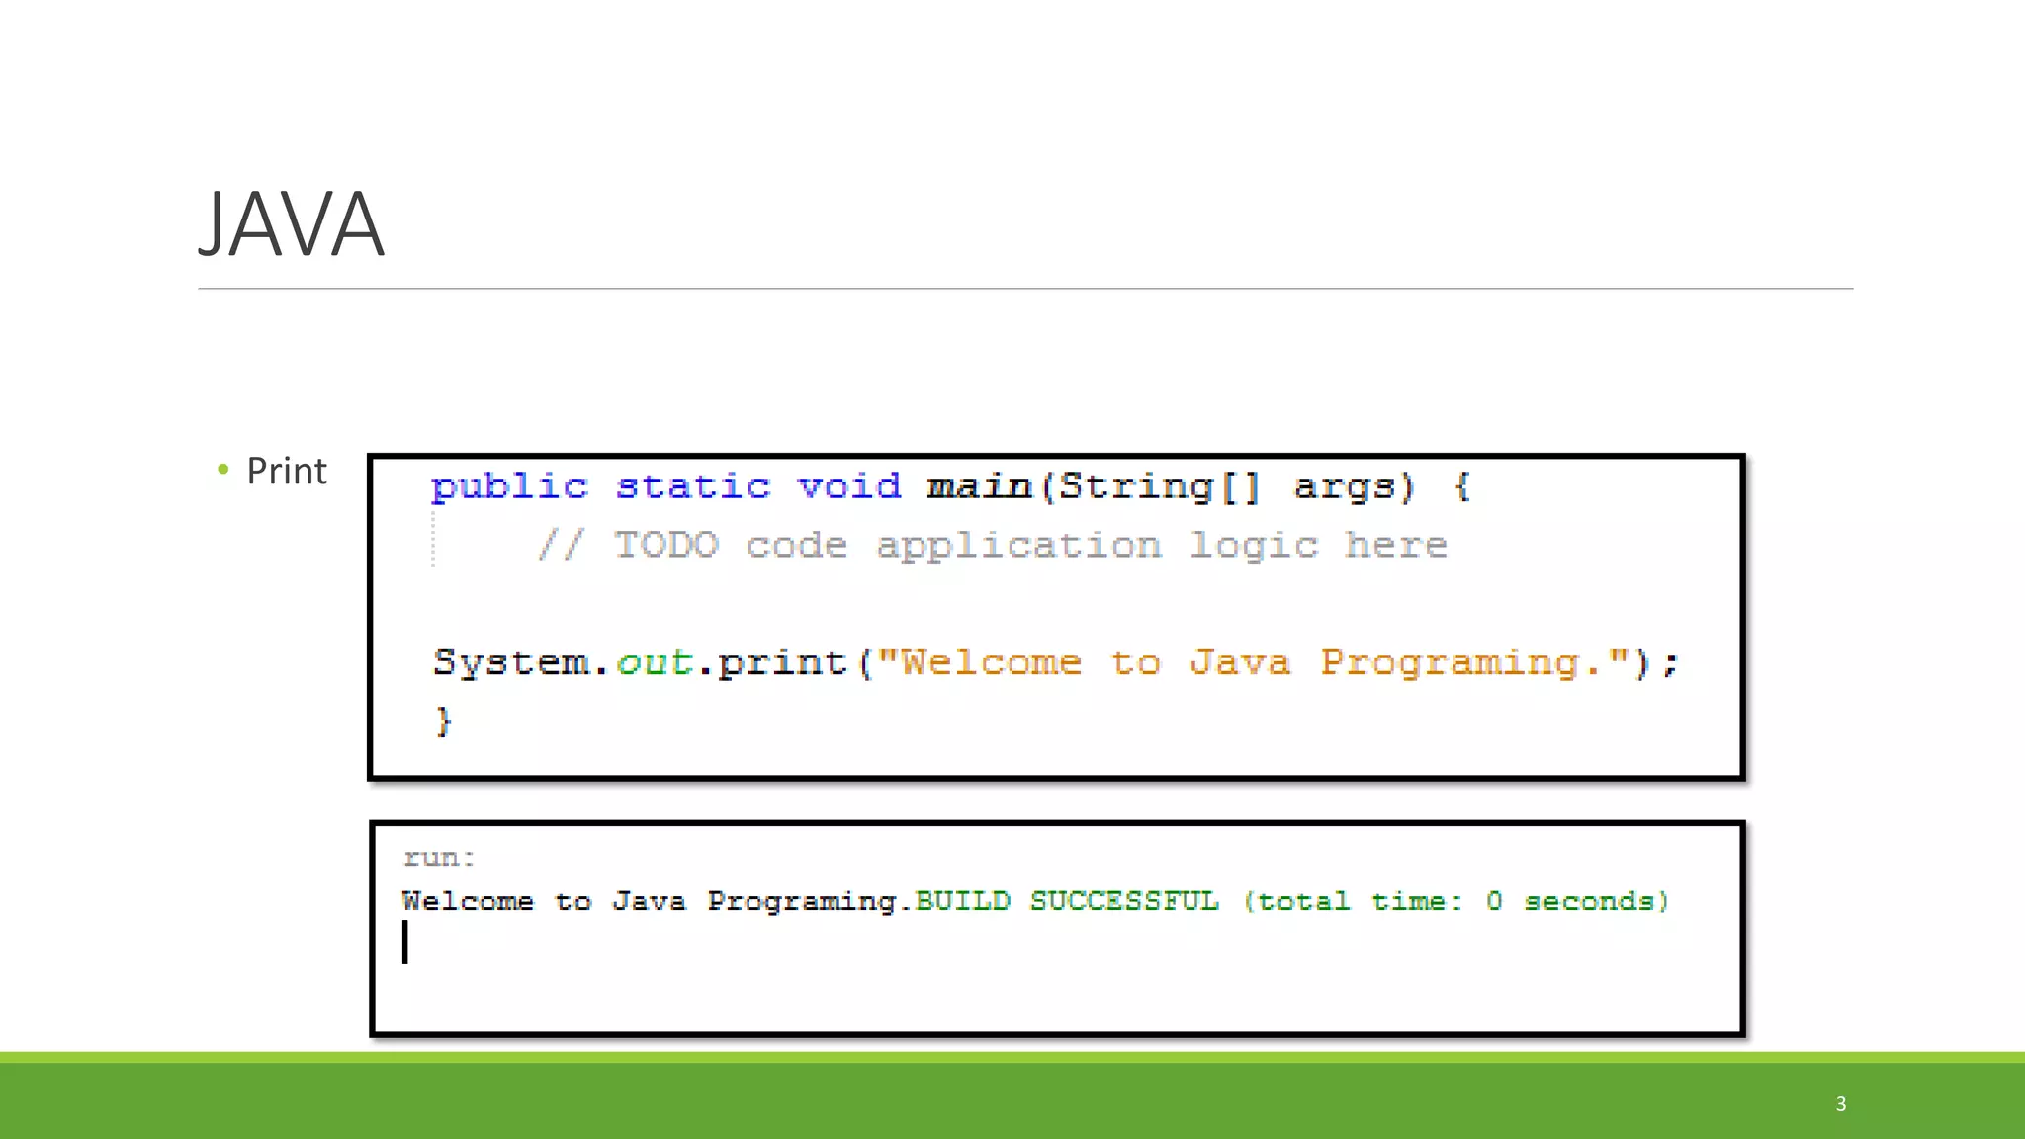Click the green bullet dot before Print
Image resolution: width=2025 pixels, height=1139 pixels.
[223, 469]
